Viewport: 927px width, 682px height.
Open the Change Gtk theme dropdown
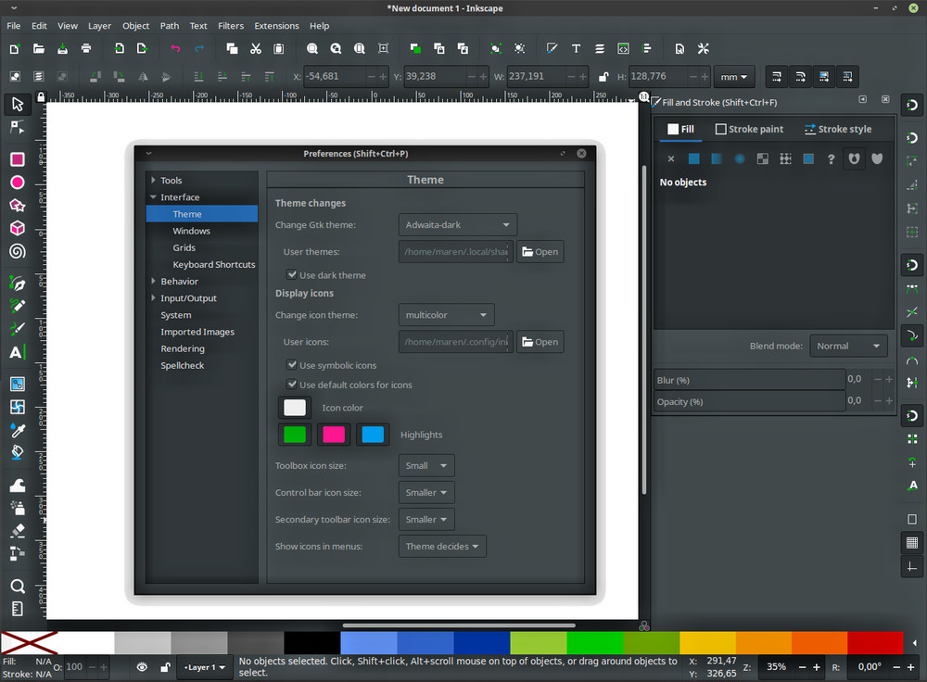click(457, 224)
